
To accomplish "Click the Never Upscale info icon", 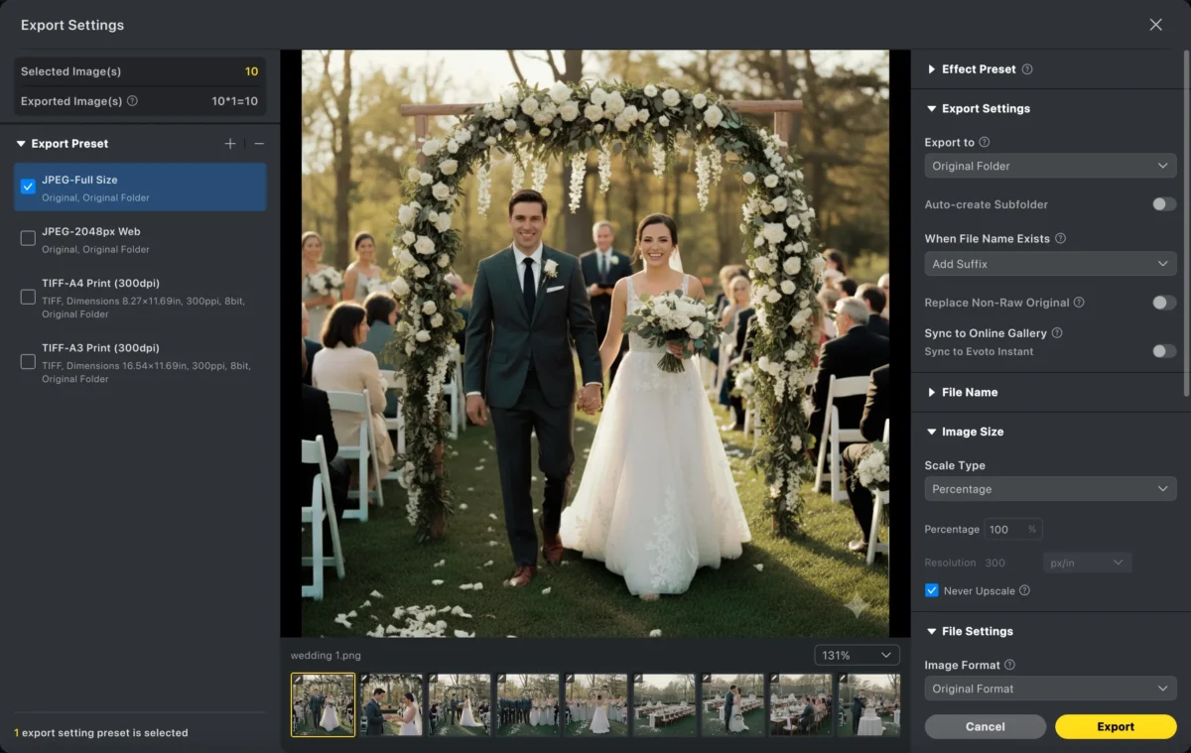I will pyautogui.click(x=1025, y=590).
